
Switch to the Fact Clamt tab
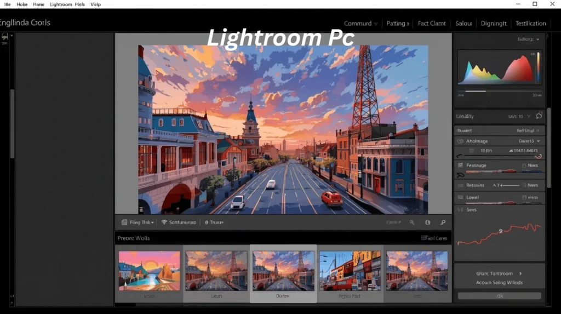pos(432,23)
